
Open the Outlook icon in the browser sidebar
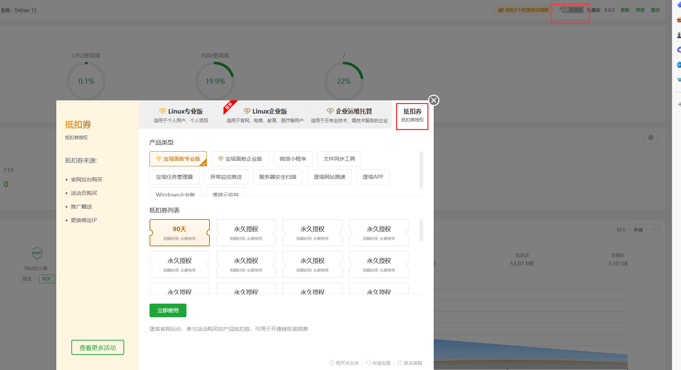(x=679, y=65)
